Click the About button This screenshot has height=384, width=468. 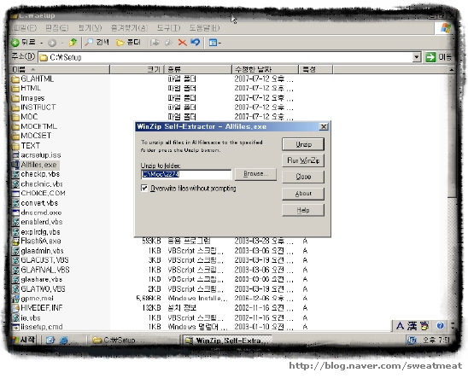(303, 194)
